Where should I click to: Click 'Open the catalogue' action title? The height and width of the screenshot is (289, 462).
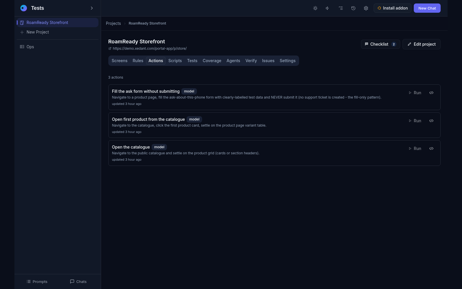pyautogui.click(x=131, y=147)
